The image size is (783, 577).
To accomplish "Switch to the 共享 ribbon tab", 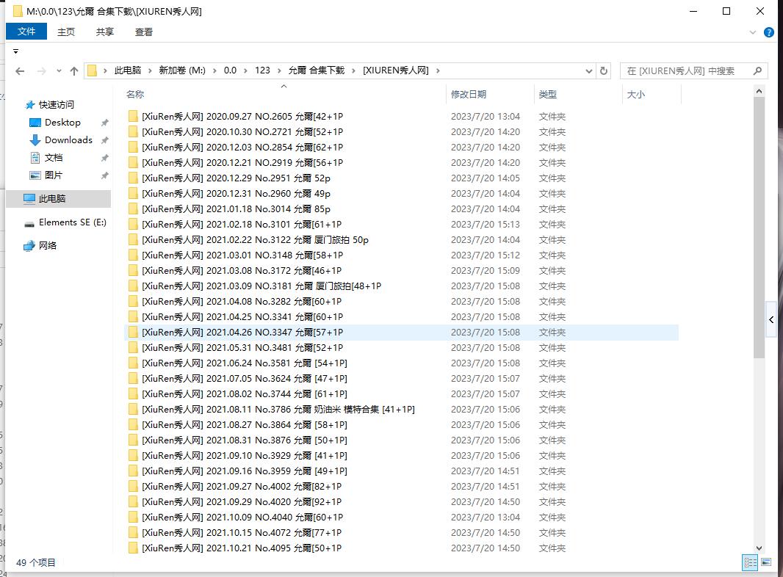I will (105, 32).
